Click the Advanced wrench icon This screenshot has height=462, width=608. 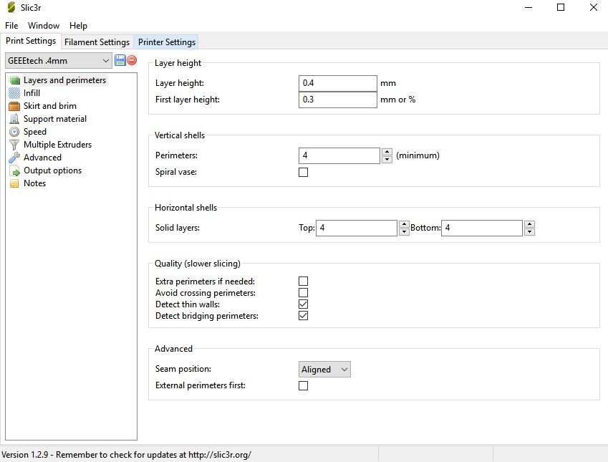click(14, 158)
